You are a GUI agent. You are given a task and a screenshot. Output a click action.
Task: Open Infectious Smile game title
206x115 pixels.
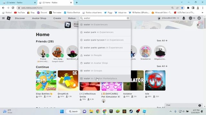(88, 95)
